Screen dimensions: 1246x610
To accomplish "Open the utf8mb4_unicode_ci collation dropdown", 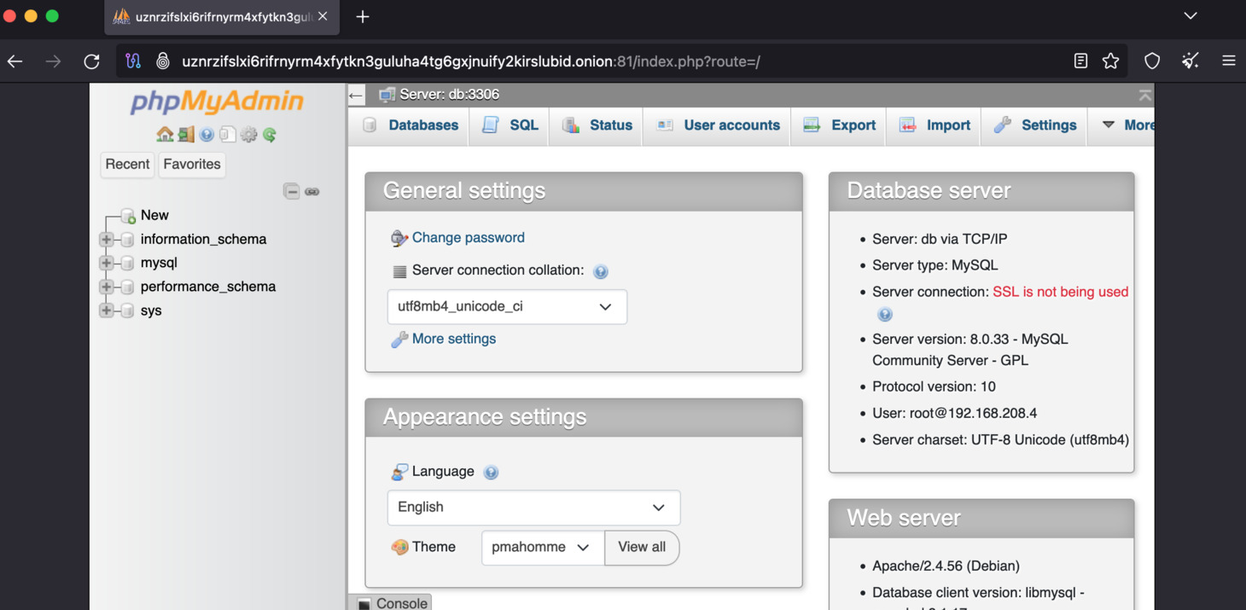I will click(x=507, y=307).
